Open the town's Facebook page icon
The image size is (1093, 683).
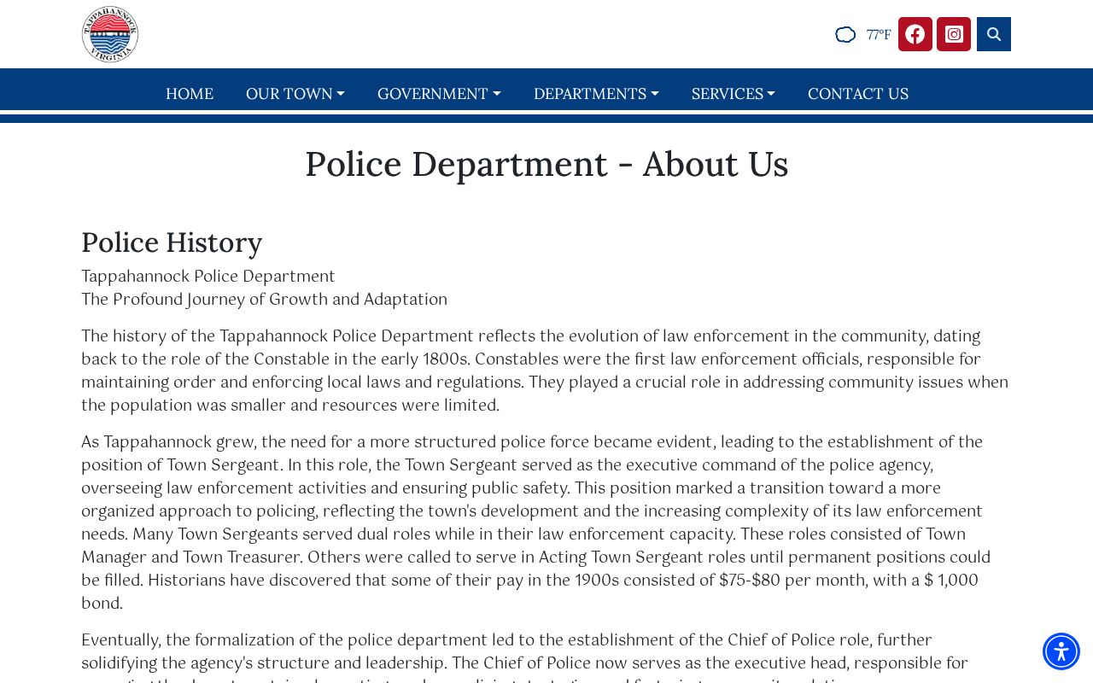point(915,34)
